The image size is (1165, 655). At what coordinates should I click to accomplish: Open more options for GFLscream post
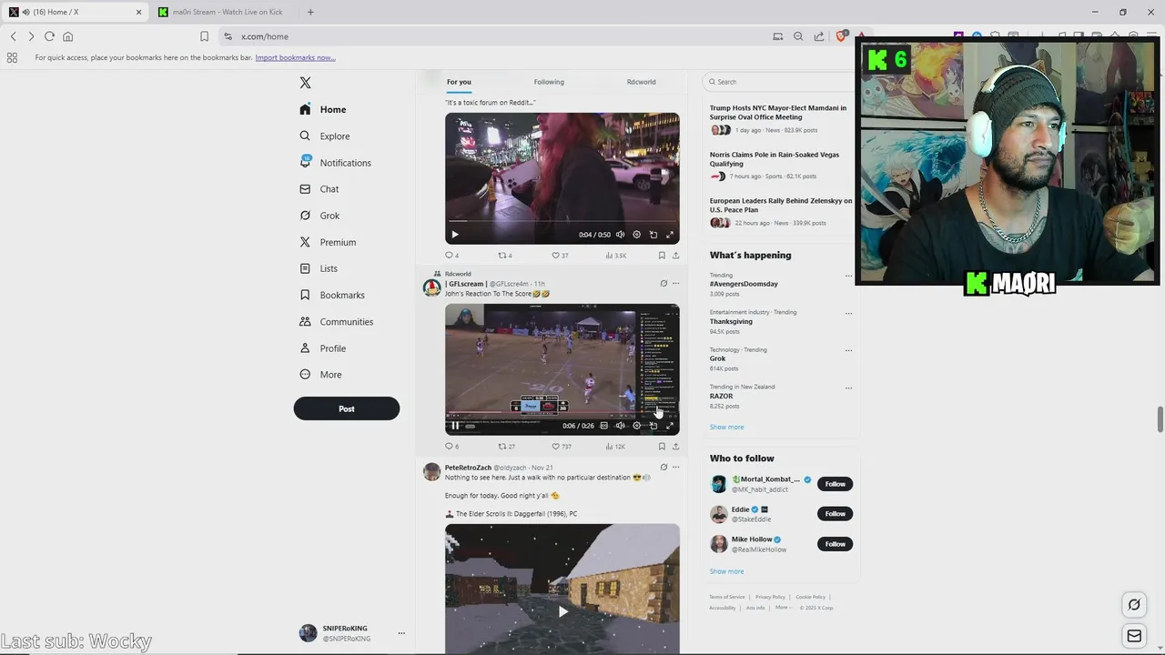[675, 284]
